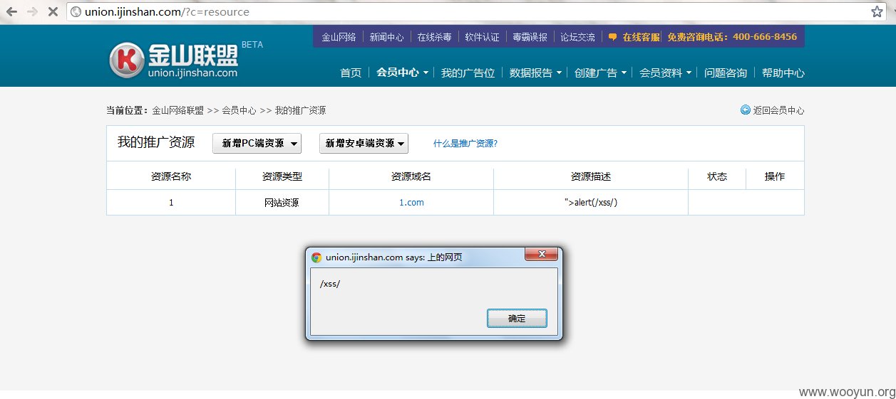Click the /xss/ message in the alert

point(330,284)
